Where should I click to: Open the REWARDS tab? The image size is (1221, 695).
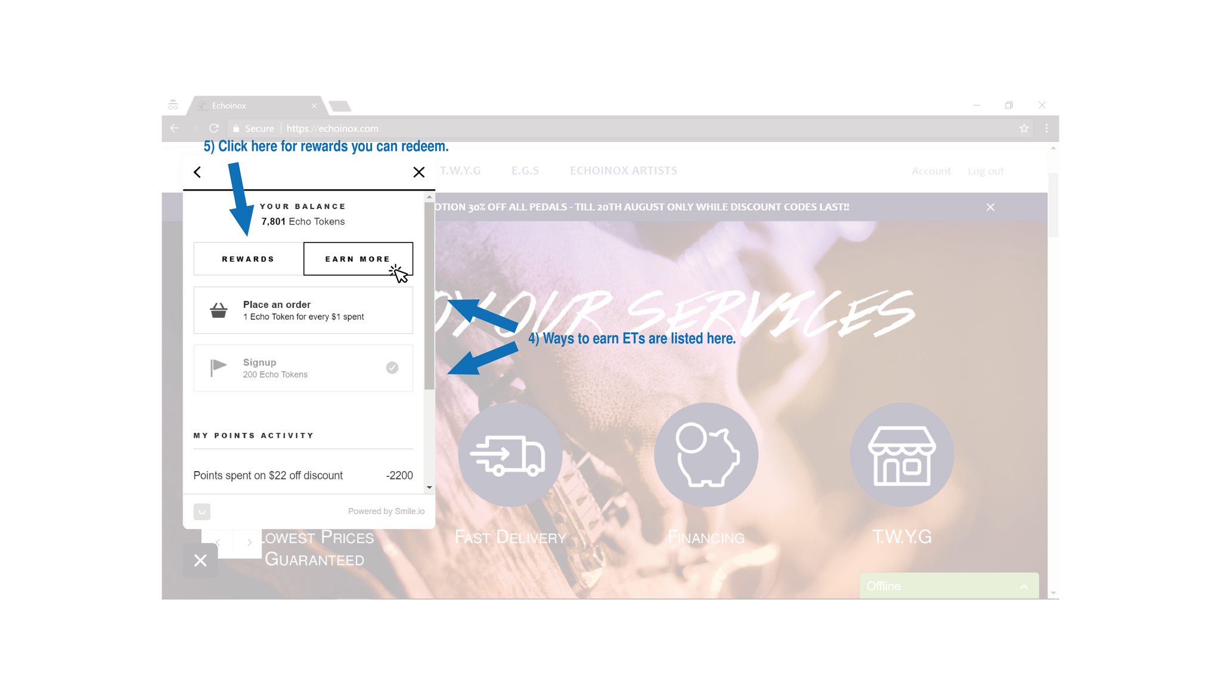click(x=248, y=258)
